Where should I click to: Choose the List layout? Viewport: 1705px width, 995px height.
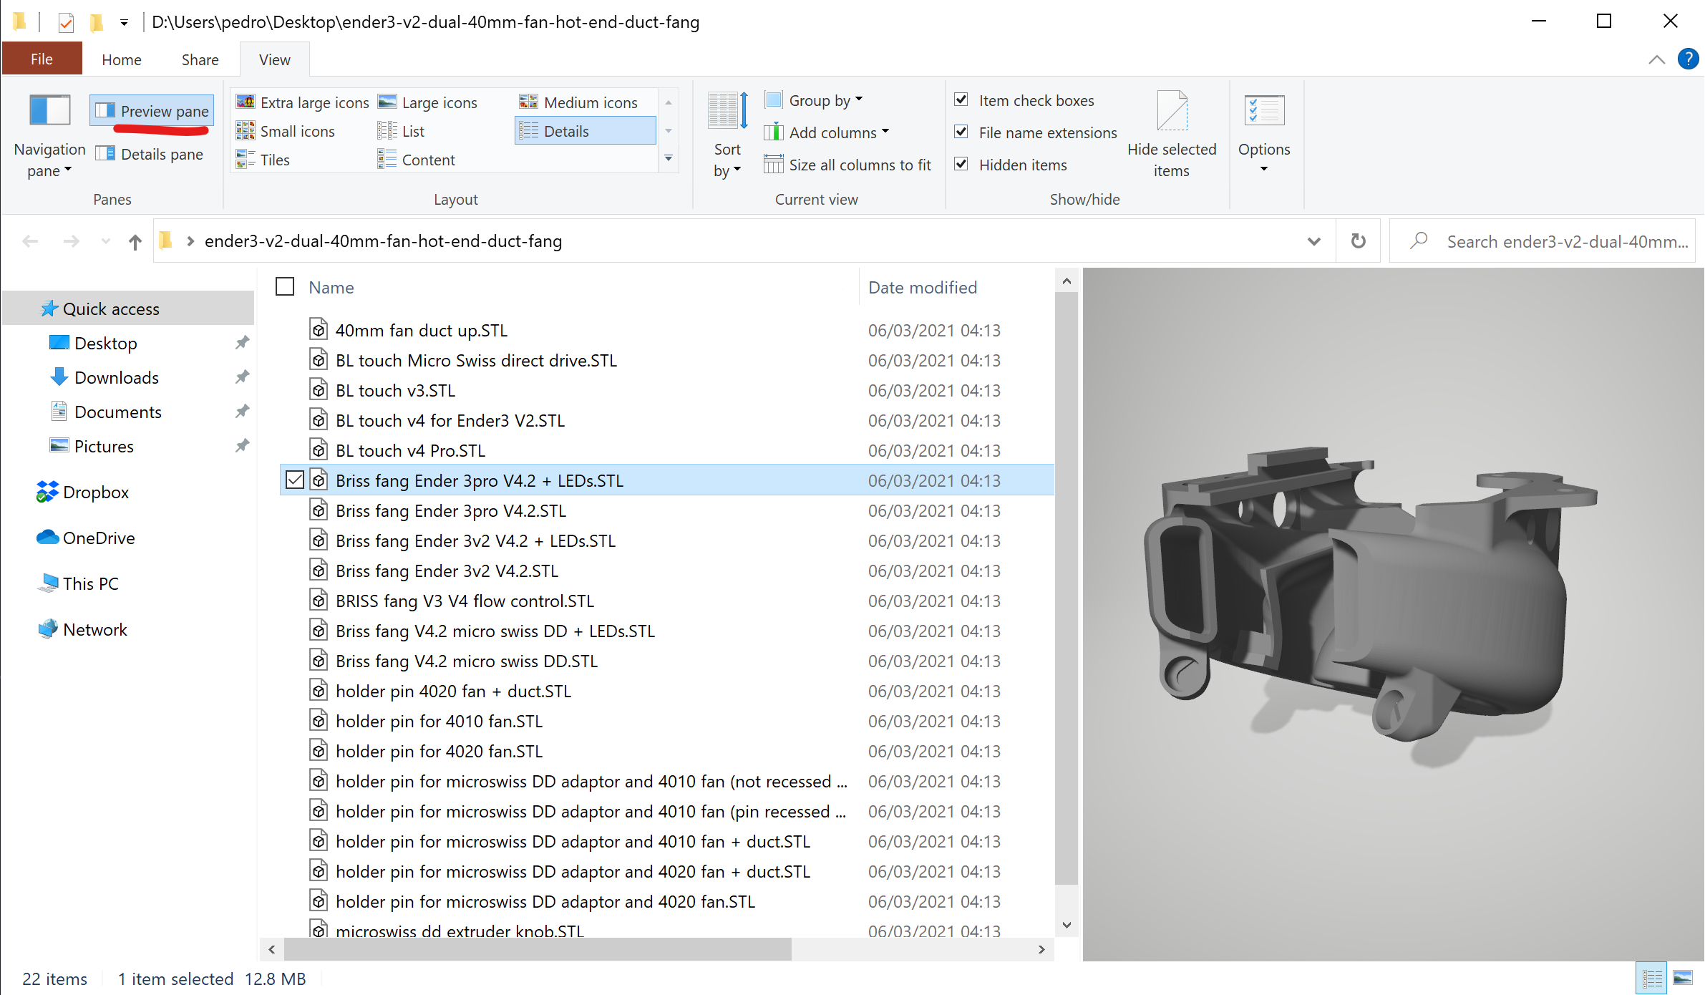tap(401, 131)
